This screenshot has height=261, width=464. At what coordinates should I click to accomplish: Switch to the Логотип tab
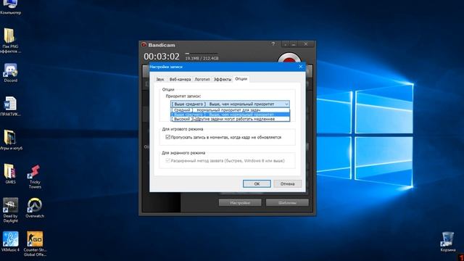click(202, 79)
